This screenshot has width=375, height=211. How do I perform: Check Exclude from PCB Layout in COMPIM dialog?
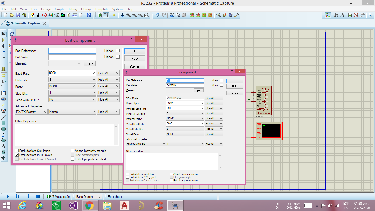coord(128,177)
